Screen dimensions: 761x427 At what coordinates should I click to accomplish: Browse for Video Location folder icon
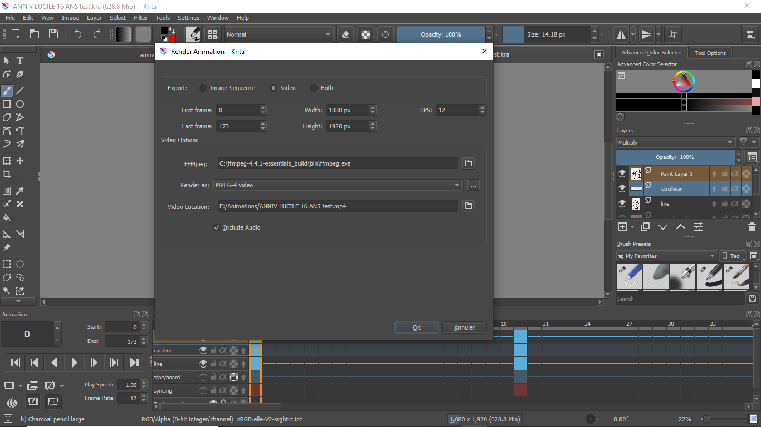coord(469,206)
